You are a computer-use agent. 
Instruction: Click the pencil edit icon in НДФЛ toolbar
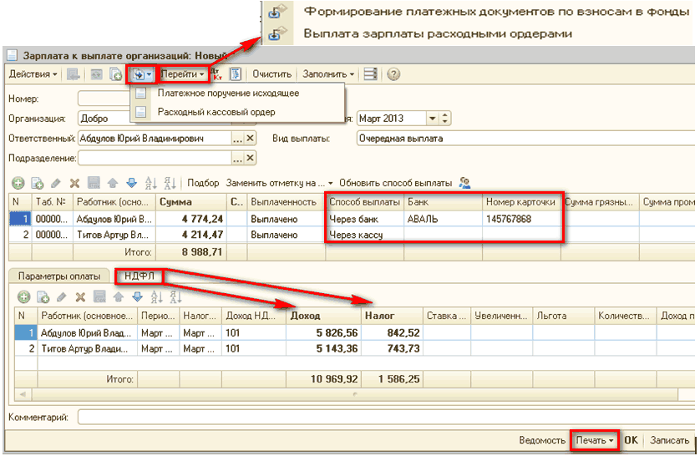(x=62, y=296)
